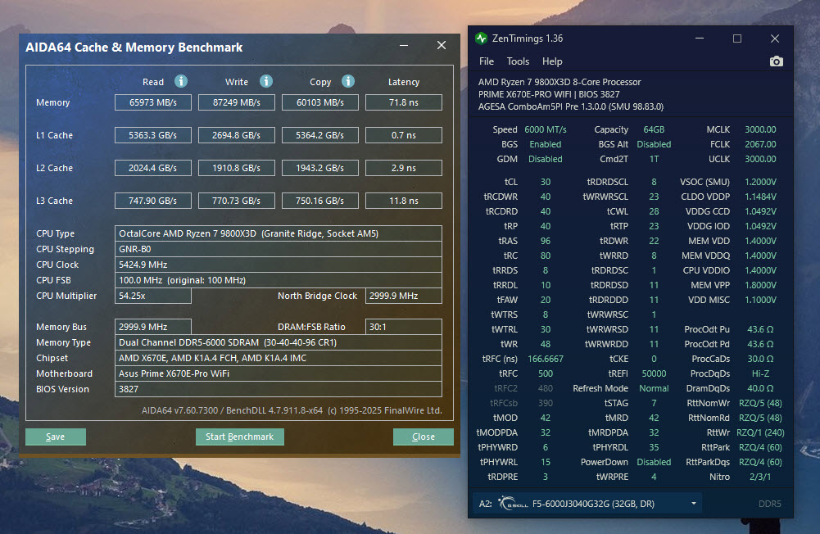
Task: Click the Write info icon in AIDA64
Action: tap(266, 81)
